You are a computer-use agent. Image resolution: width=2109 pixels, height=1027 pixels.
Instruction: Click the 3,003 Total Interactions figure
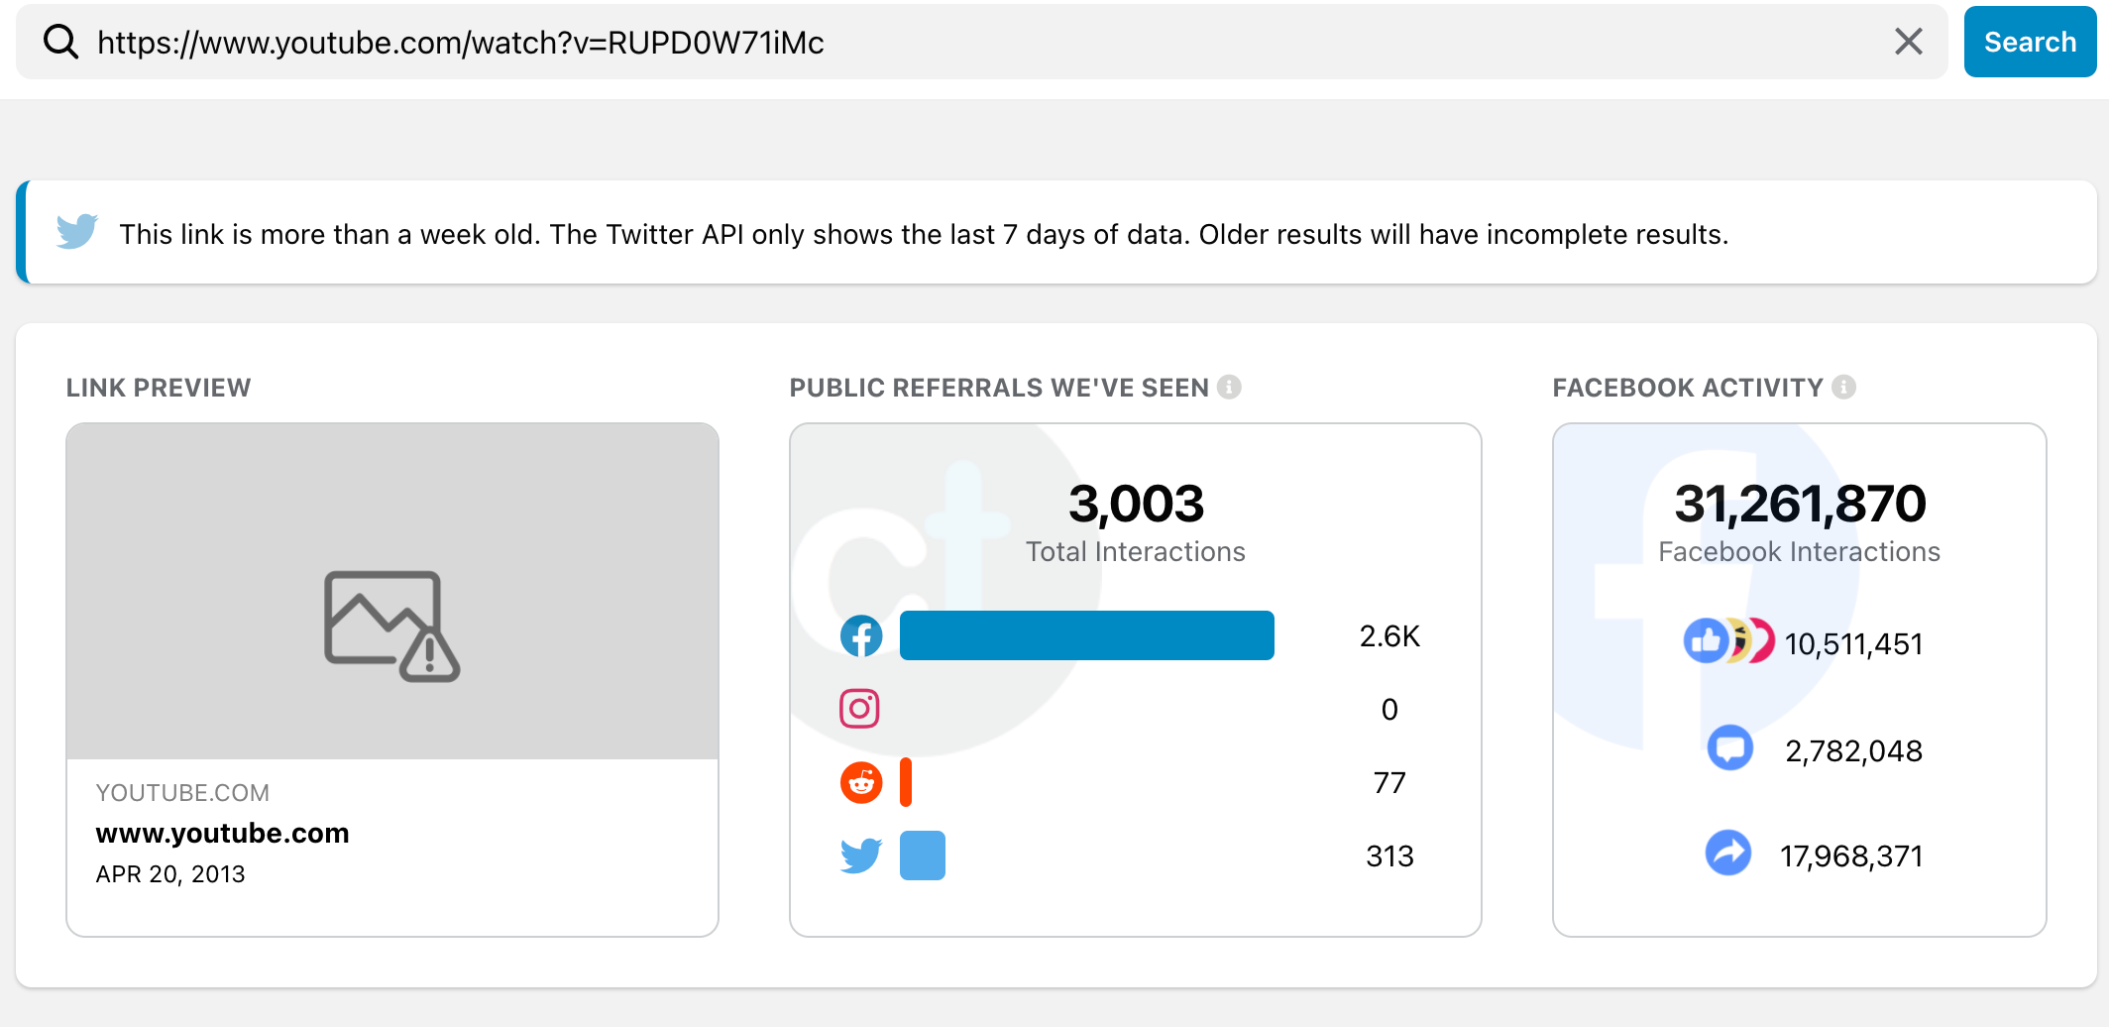pos(1136,505)
